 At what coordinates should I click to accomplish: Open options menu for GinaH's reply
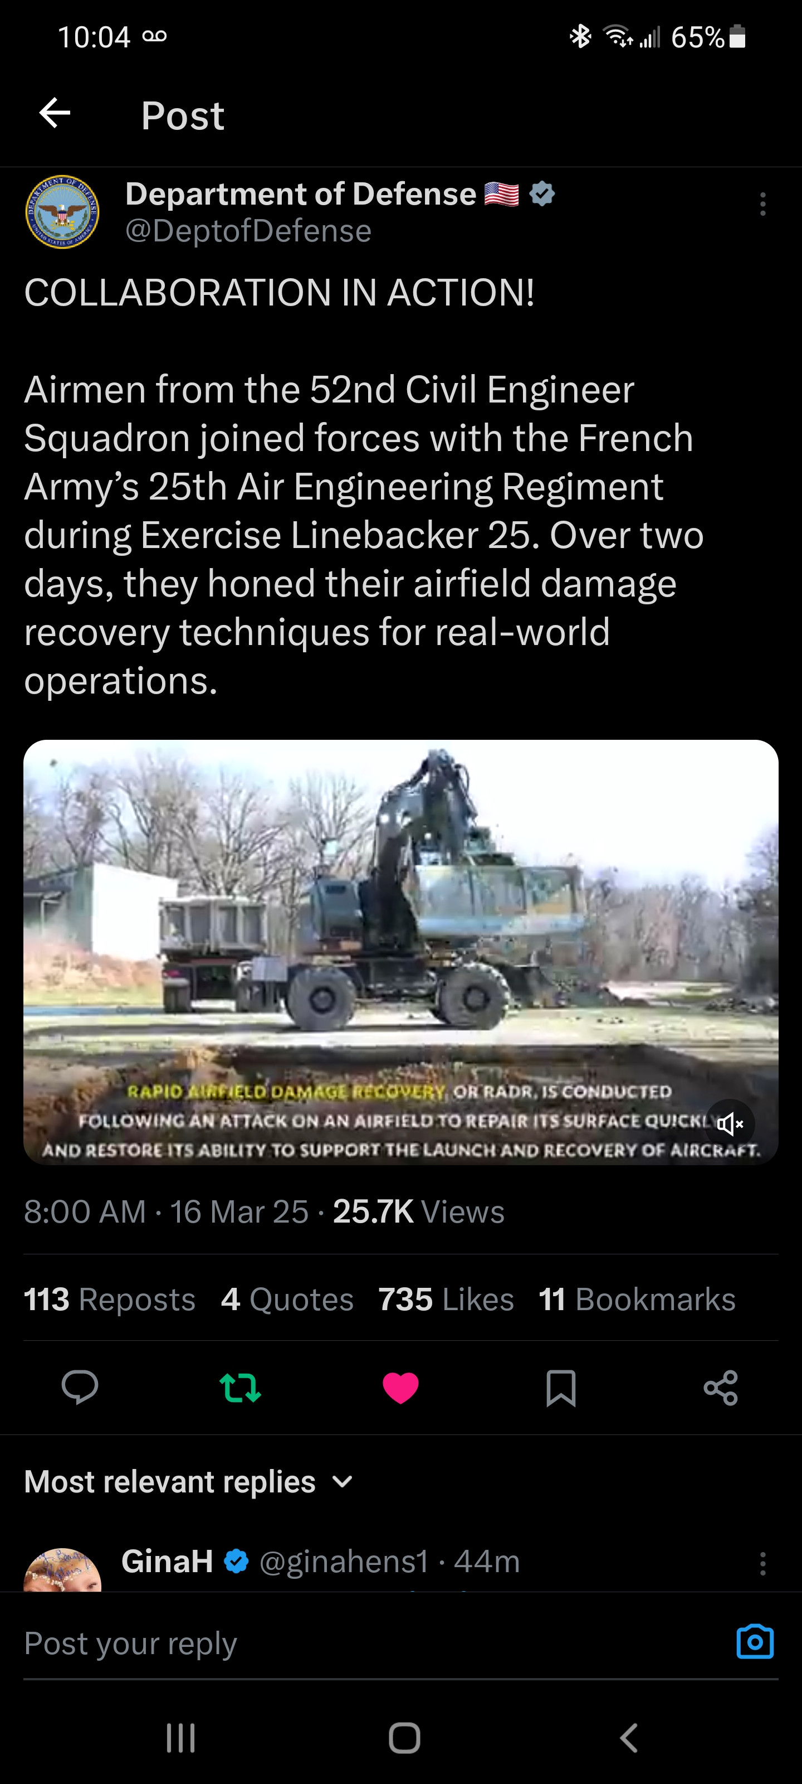click(762, 1564)
